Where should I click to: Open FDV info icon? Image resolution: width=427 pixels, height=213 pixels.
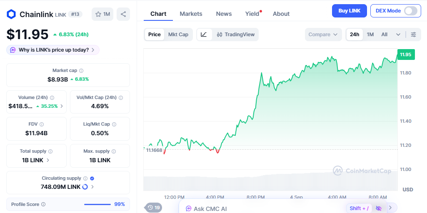coord(42,124)
